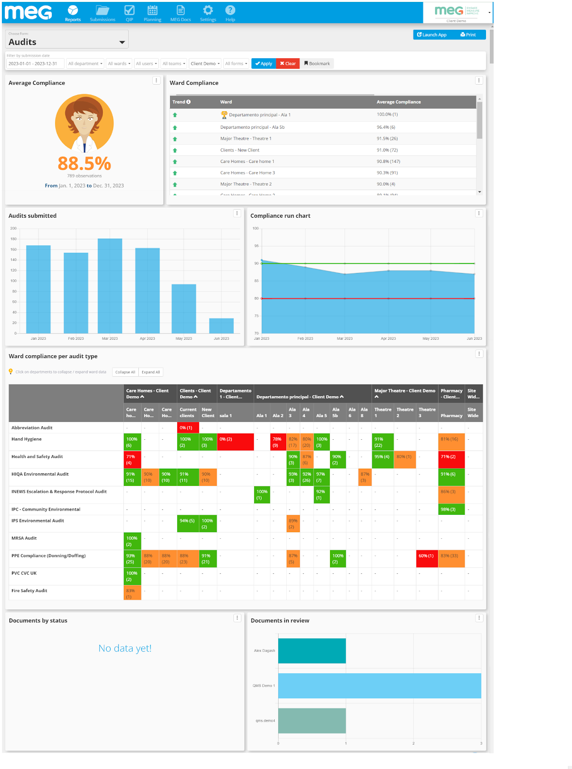This screenshot has width=572, height=769.
Task: Click trophy icon beside Departamento principal - Ala 1
Action: pyautogui.click(x=224, y=115)
